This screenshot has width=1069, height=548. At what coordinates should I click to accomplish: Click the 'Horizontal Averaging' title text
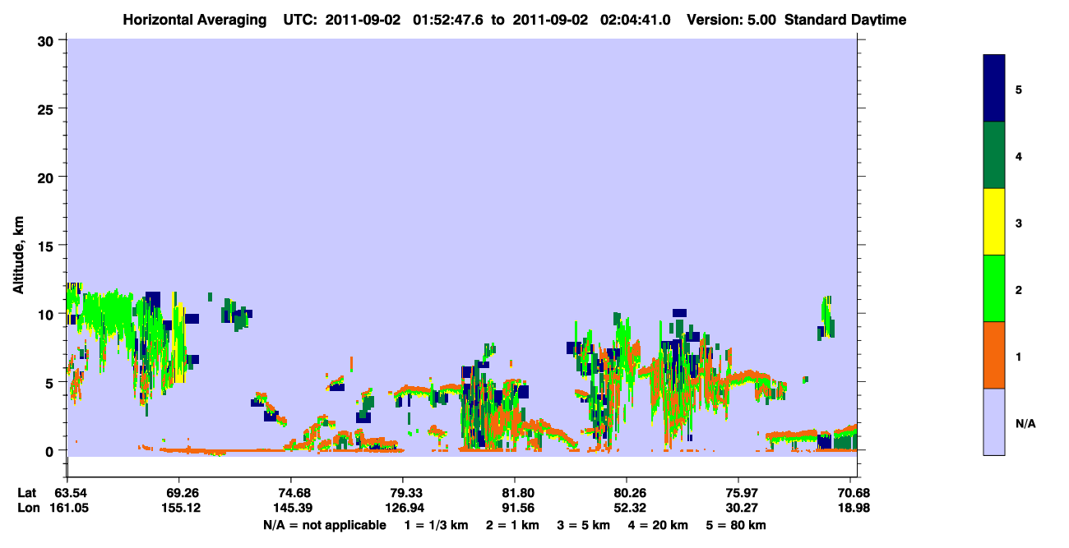click(194, 20)
